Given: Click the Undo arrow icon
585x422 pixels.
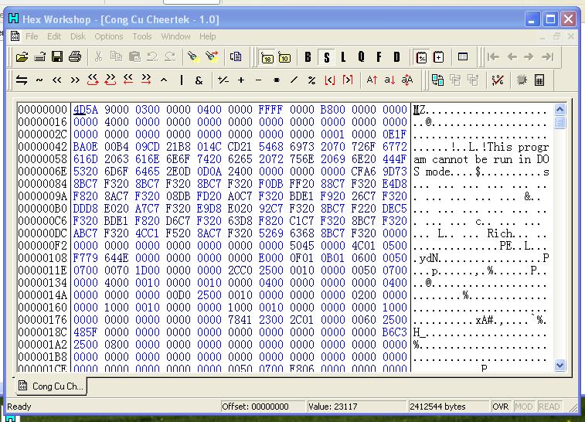Looking at the screenshot, I should click(x=152, y=56).
